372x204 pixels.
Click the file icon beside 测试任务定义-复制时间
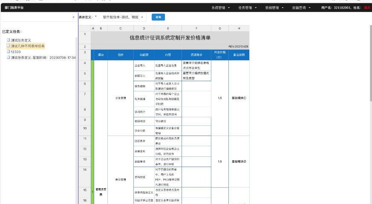point(8,57)
